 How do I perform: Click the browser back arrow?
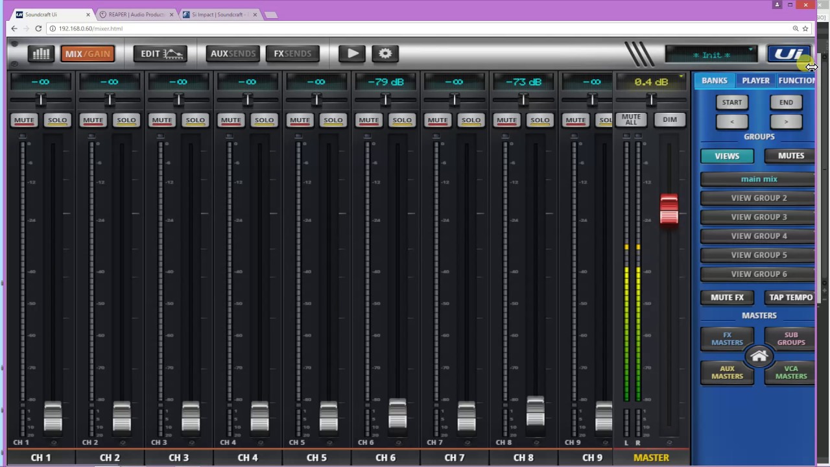coord(14,29)
